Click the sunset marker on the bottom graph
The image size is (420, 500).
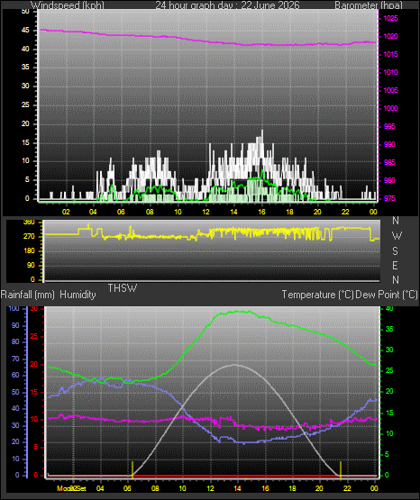341,469
